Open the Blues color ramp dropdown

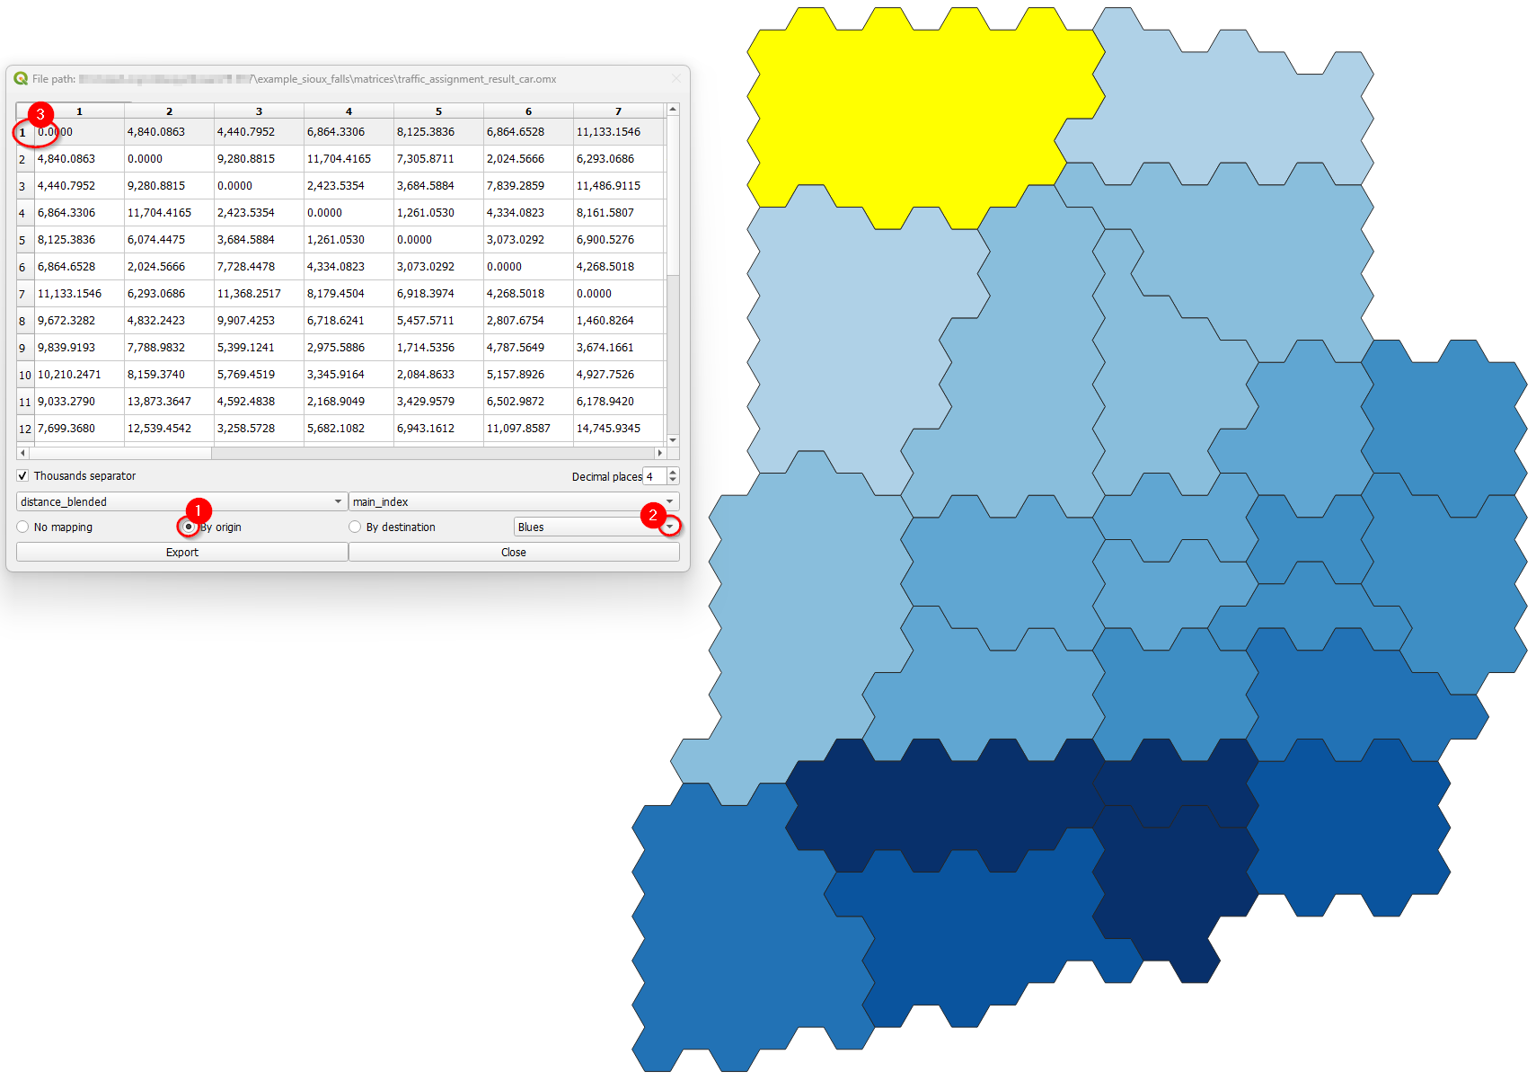(671, 527)
